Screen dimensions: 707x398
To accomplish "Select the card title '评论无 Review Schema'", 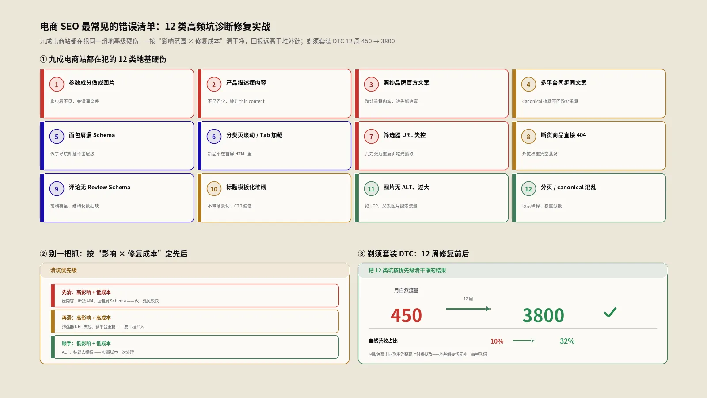I will [x=99, y=187].
